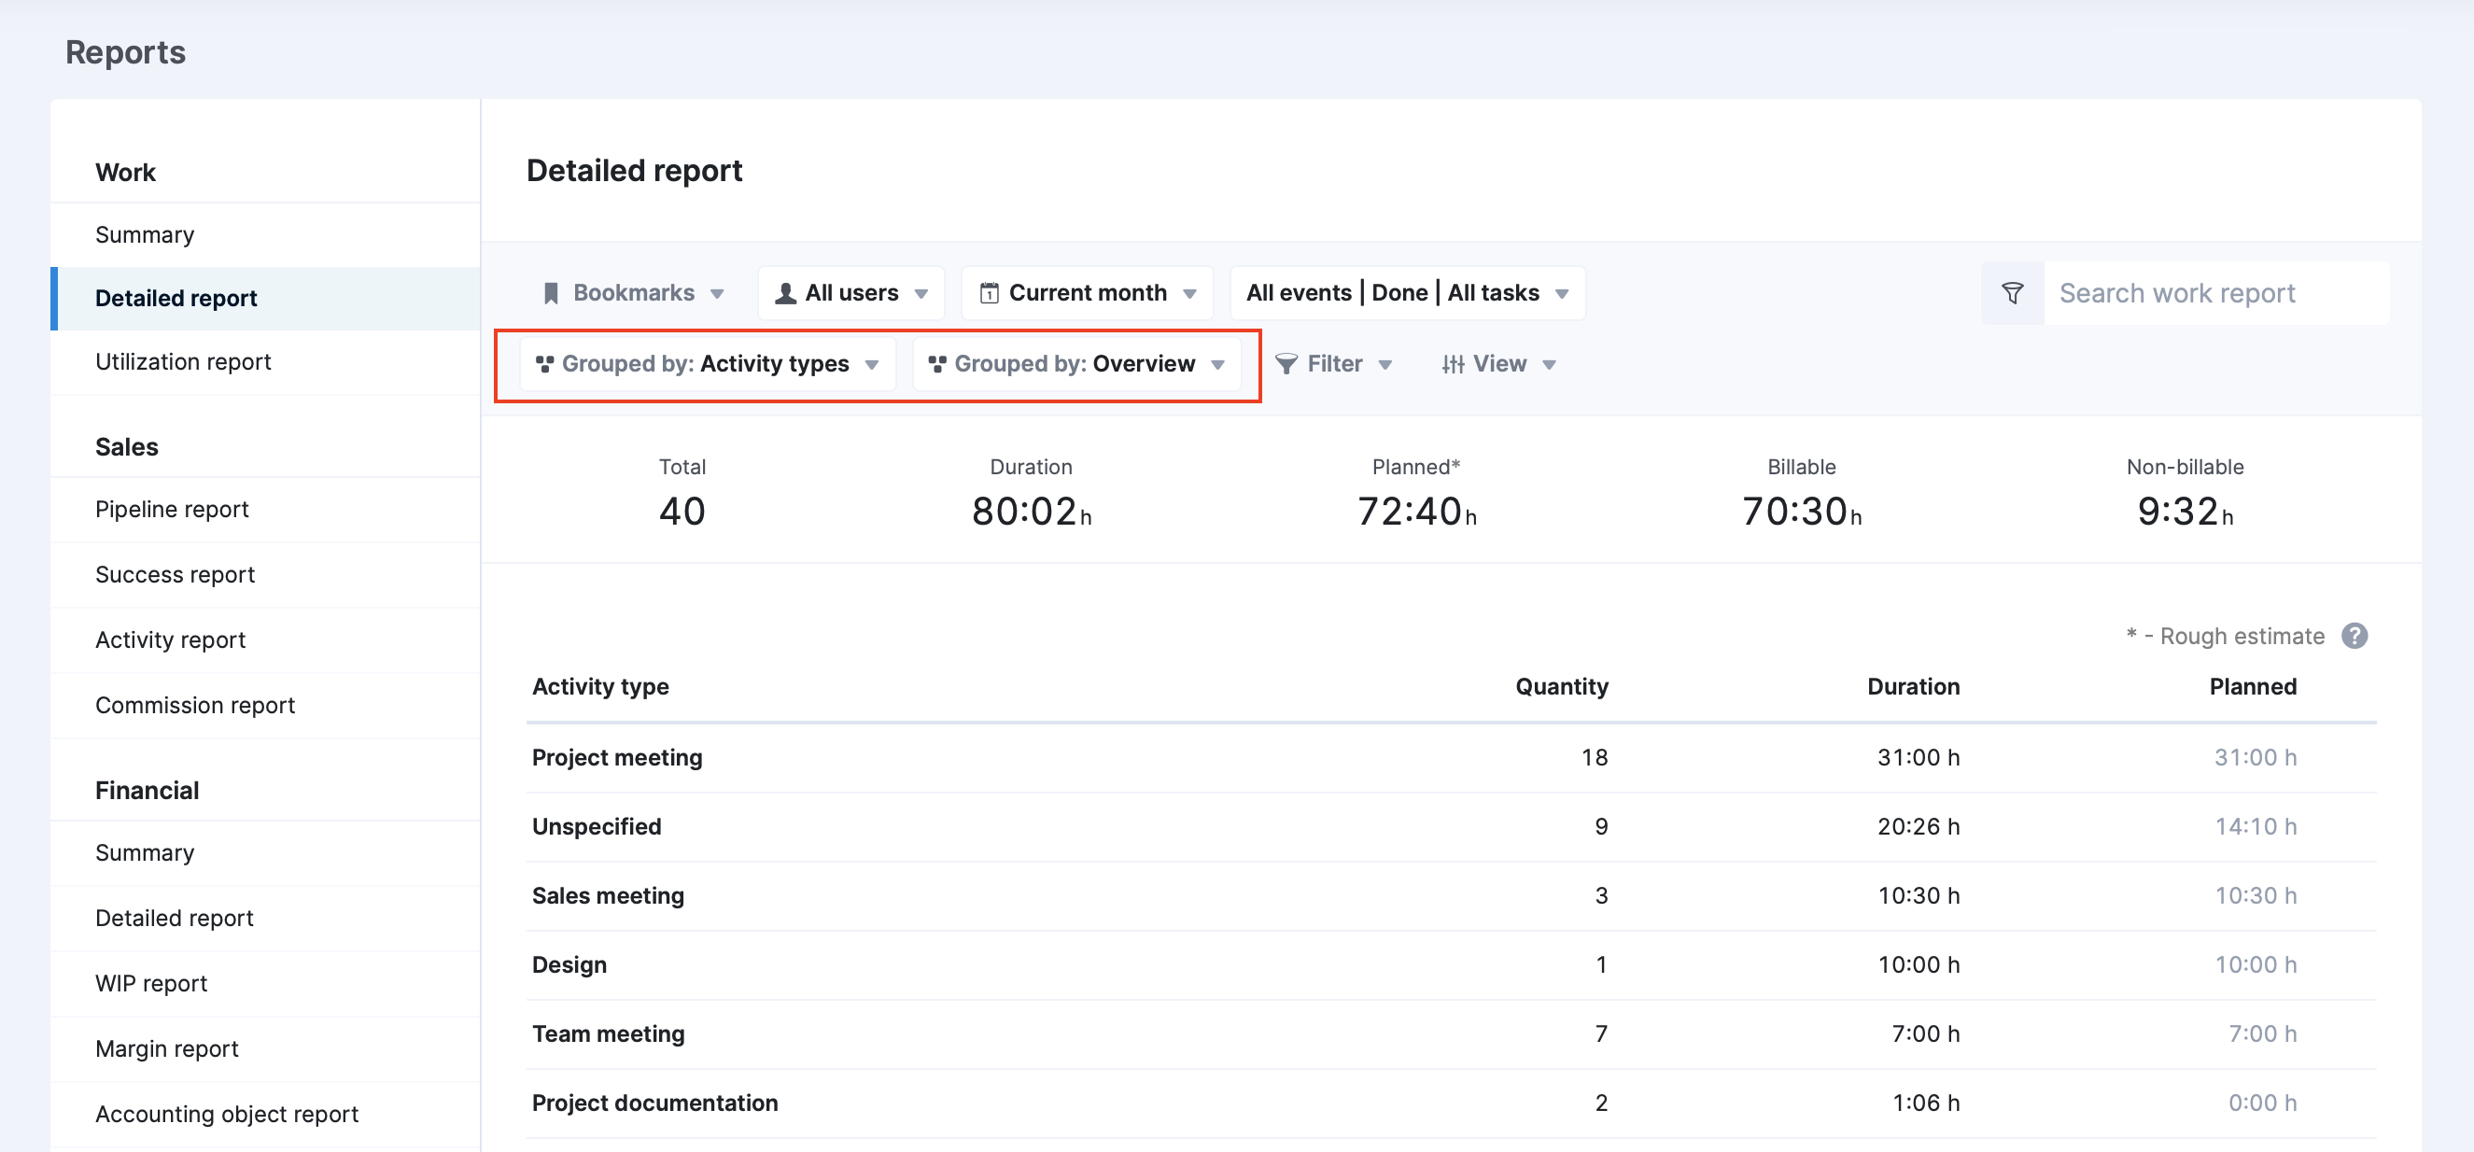This screenshot has width=2474, height=1152.
Task: Click the funnel icon beside search field
Action: (x=2012, y=293)
